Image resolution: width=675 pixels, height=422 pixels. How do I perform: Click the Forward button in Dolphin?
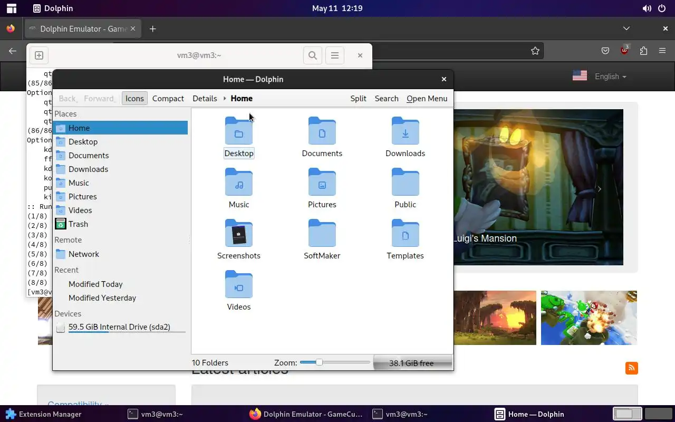point(99,98)
